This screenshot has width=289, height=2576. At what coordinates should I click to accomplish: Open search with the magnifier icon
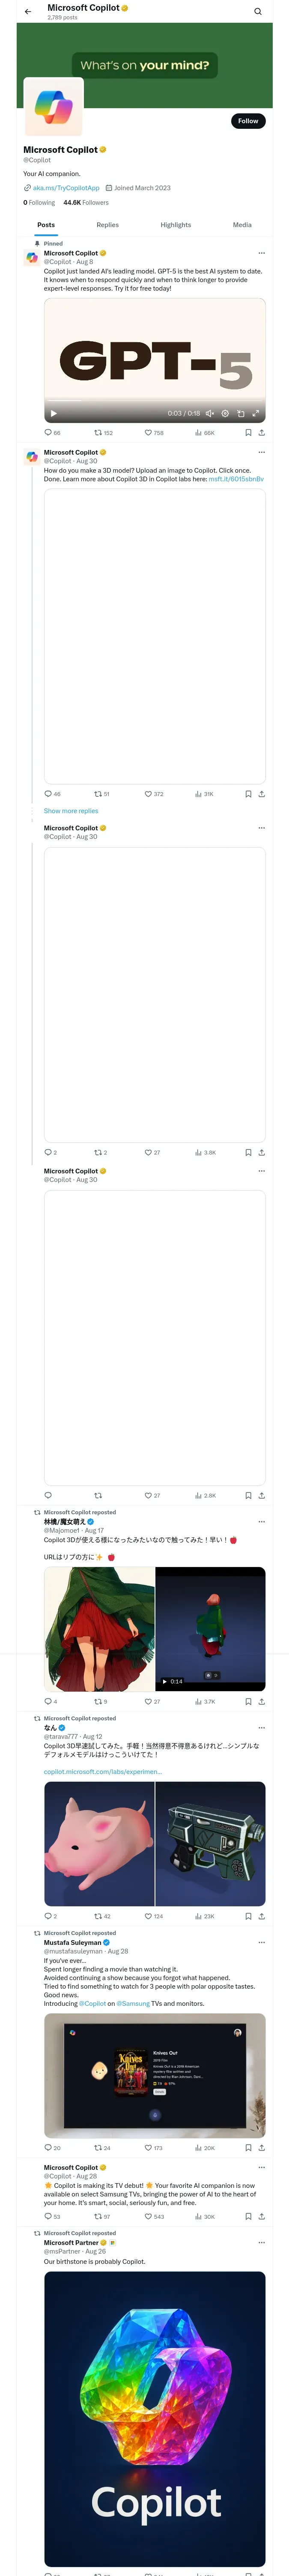(x=258, y=12)
